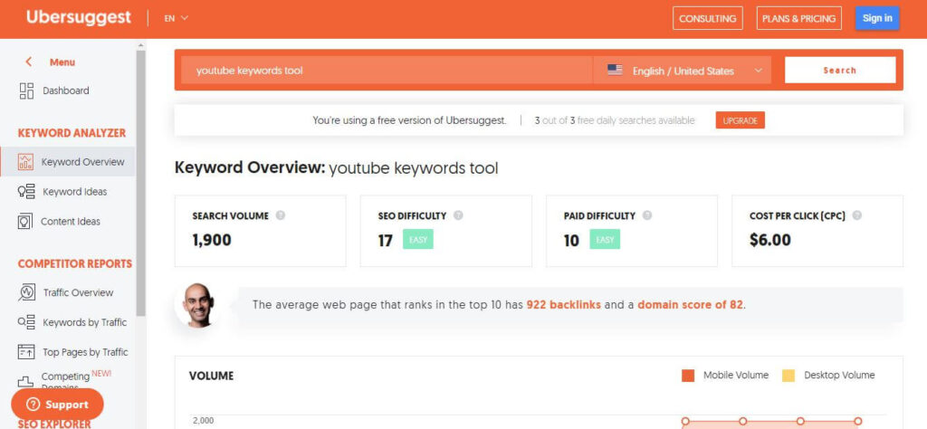This screenshot has height=429, width=927.
Task: Click the 922 backlinks link
Action: pos(563,305)
